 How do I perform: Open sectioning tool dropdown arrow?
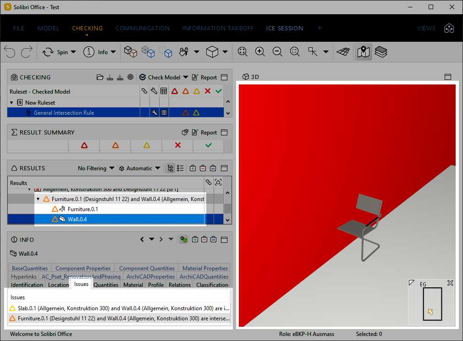point(325,52)
